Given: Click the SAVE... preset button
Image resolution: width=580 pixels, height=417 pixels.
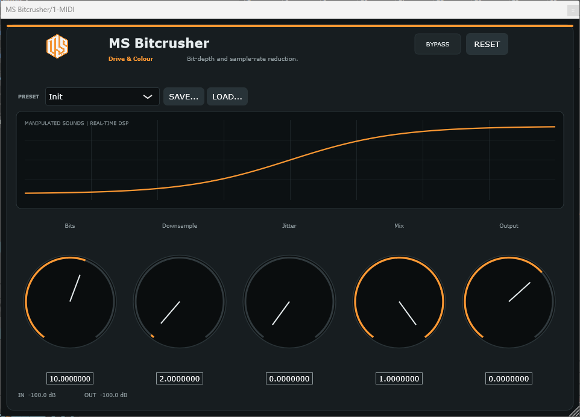Looking at the screenshot, I should (183, 96).
